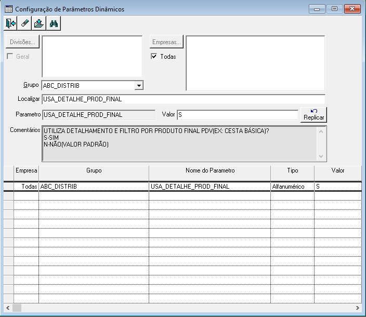Viewport: 366px width, 317px height.
Task: Click the window title bar grid icon
Action: tap(9, 9)
